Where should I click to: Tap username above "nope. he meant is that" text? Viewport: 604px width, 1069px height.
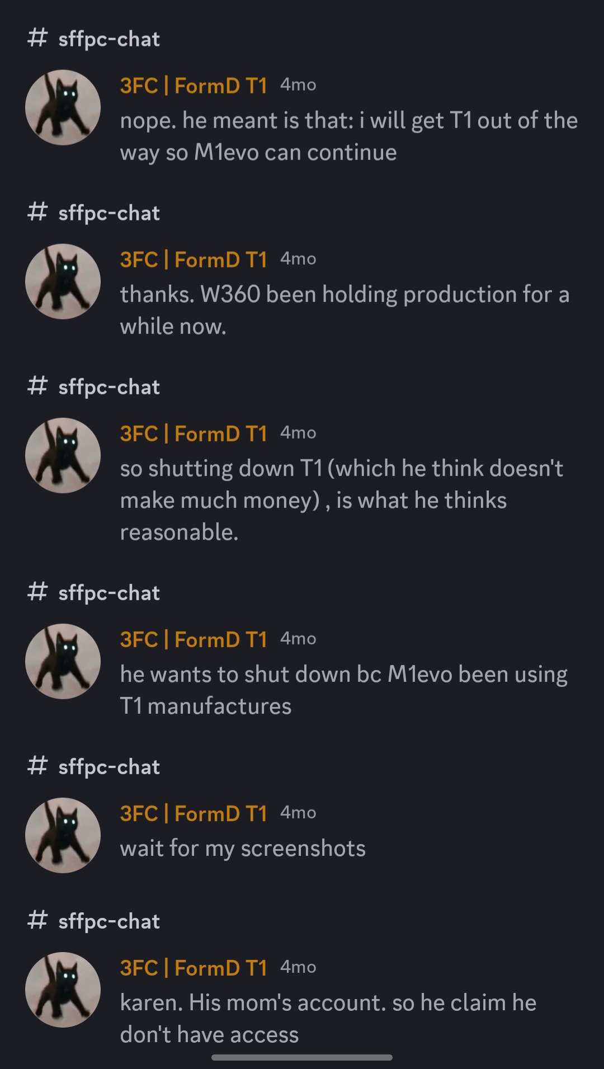click(x=194, y=86)
